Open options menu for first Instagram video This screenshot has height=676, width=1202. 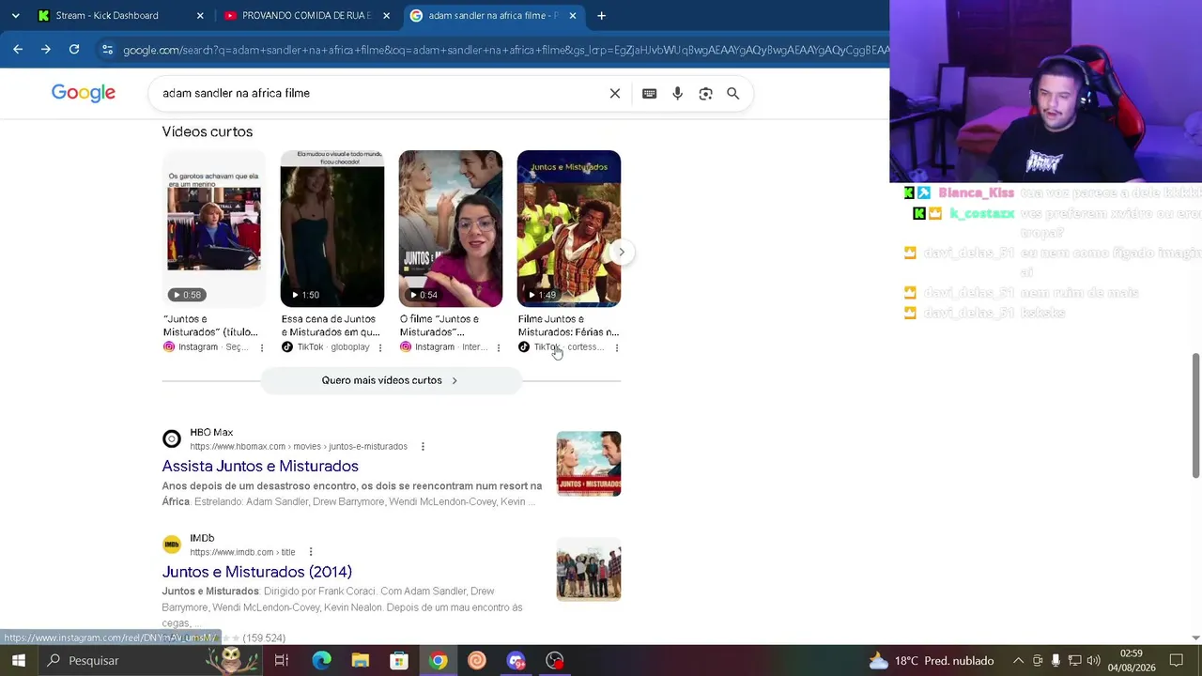point(262,347)
